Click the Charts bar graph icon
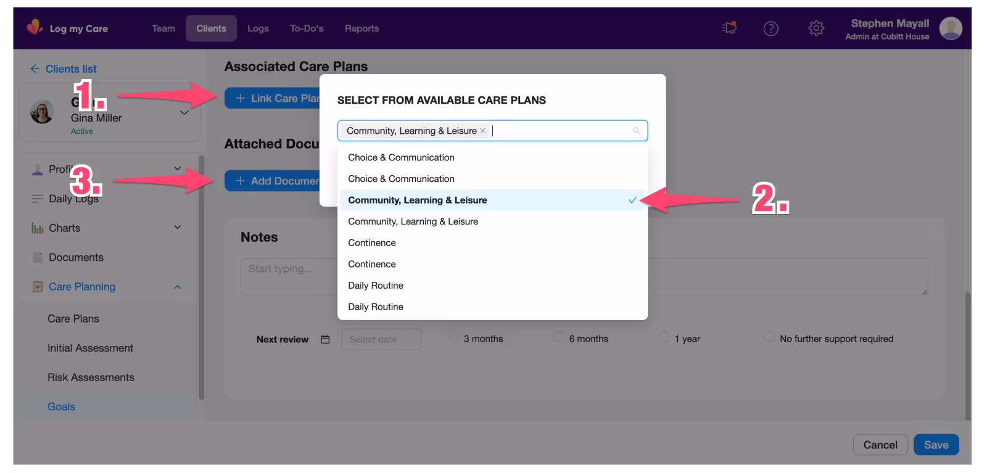 [37, 228]
